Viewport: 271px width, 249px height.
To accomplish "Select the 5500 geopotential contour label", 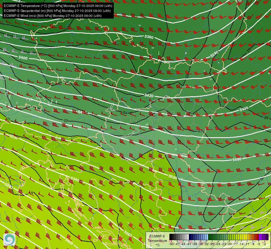I will 173,177.
